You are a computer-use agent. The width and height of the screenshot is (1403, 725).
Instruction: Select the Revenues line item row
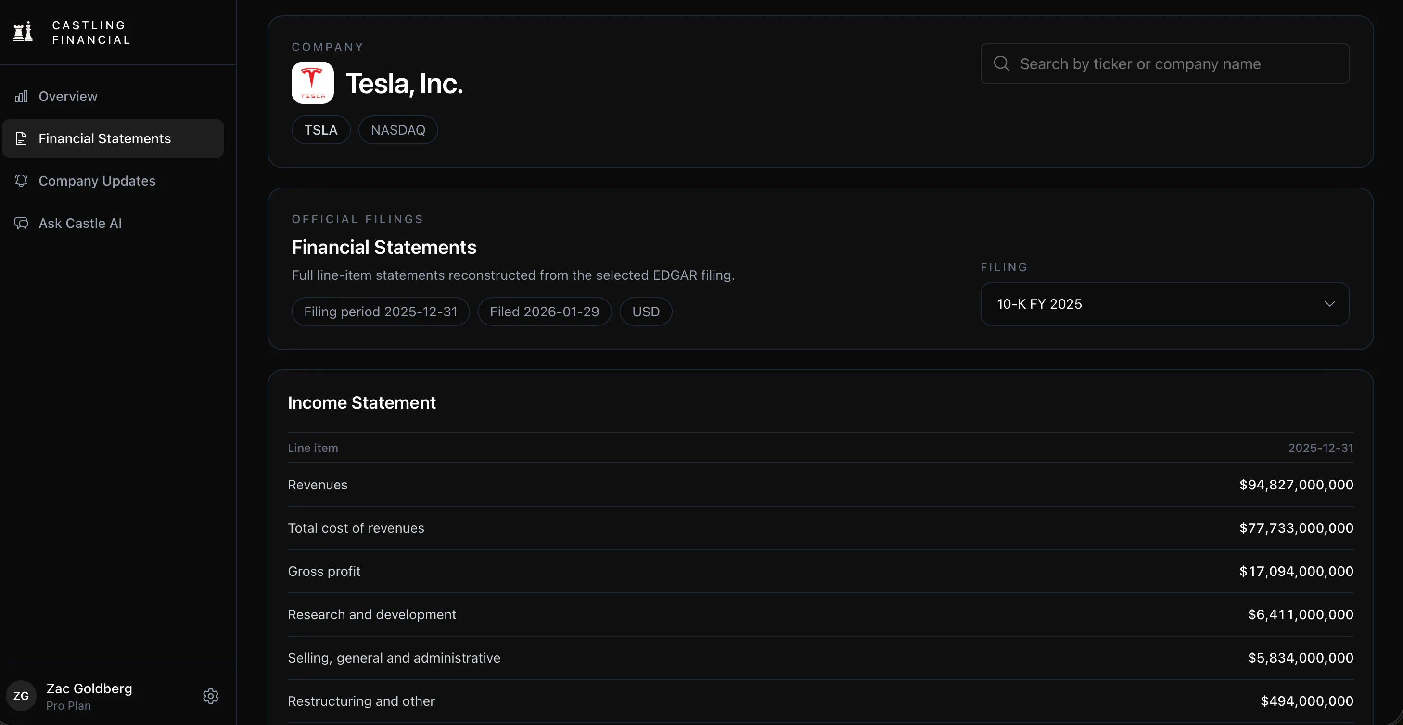(820, 485)
